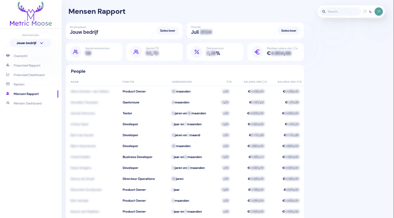Click the Ziekteverzuim percentage icon
Image resolution: width=394 pixels, height=218 pixels.
pyautogui.click(x=197, y=52)
